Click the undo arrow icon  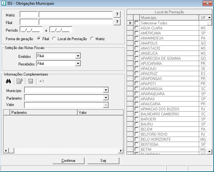click(42, 81)
